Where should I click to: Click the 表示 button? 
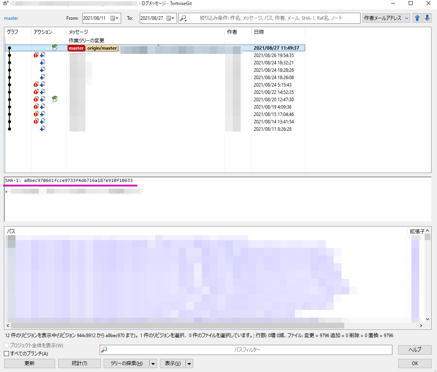(173, 363)
